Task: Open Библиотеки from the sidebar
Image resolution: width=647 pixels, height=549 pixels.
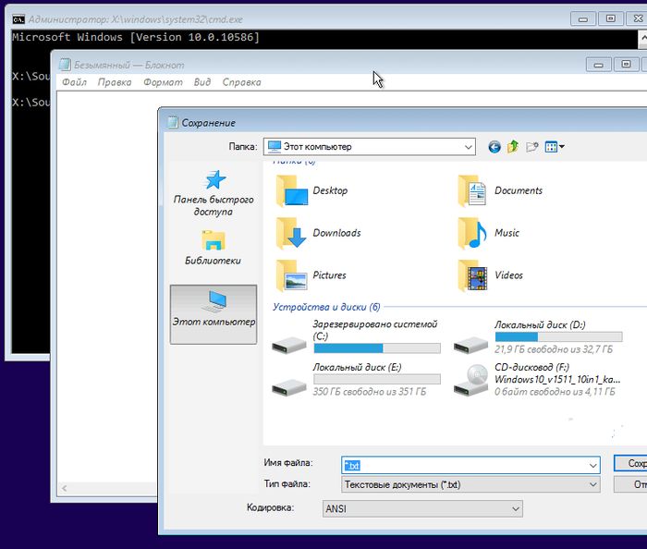Action: click(214, 248)
